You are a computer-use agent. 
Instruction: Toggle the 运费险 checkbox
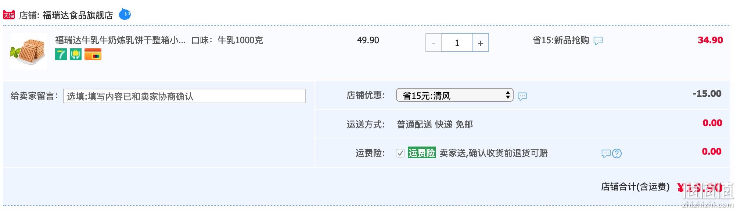400,153
